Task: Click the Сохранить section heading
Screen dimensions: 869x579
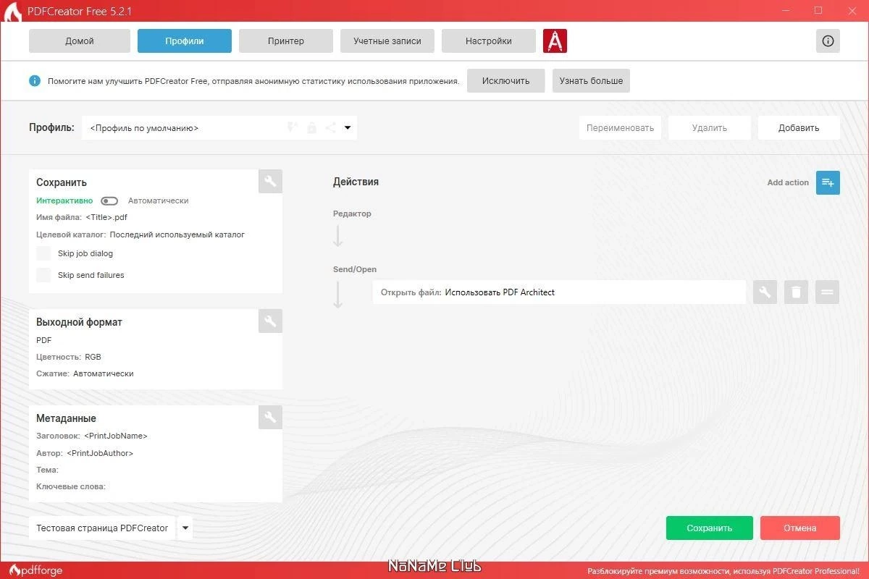Action: 62,182
